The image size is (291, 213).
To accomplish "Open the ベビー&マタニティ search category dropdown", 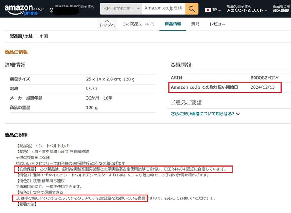I will [x=121, y=8].
